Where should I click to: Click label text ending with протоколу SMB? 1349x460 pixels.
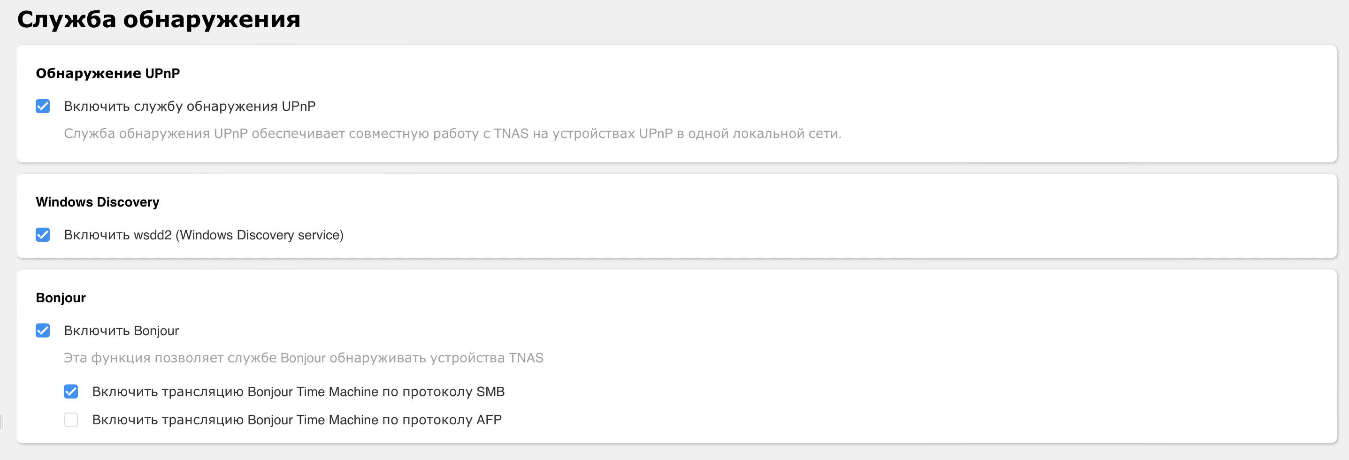[x=299, y=391]
